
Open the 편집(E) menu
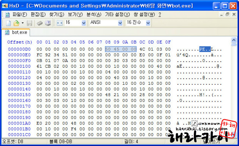(38, 15)
